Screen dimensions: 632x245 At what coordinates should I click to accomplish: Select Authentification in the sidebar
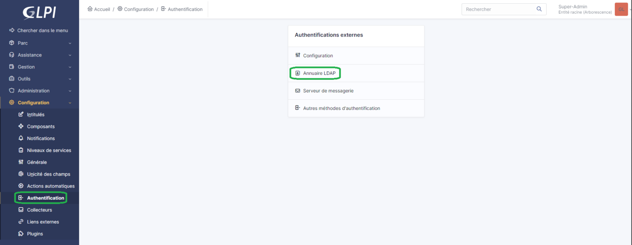(41, 198)
